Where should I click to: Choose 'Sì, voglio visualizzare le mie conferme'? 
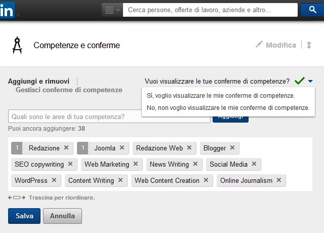[221, 96]
